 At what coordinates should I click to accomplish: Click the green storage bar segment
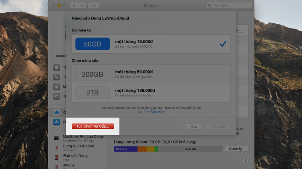coord(156,149)
